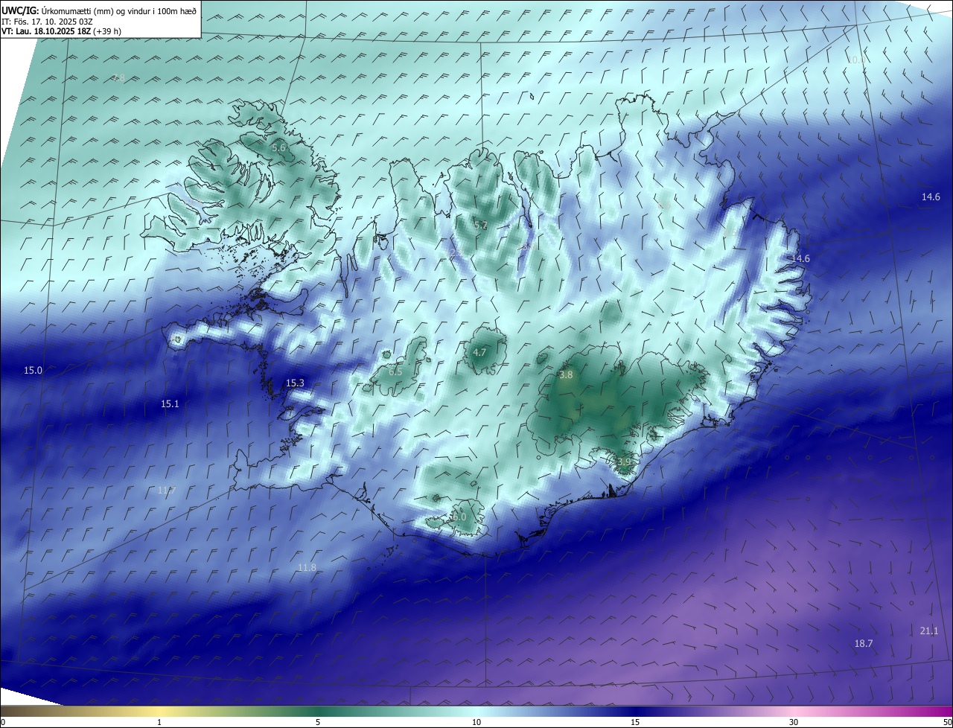Image resolution: width=953 pixels, height=728 pixels.
Task: Click the "10" tick on the color scale
Action: point(476,722)
